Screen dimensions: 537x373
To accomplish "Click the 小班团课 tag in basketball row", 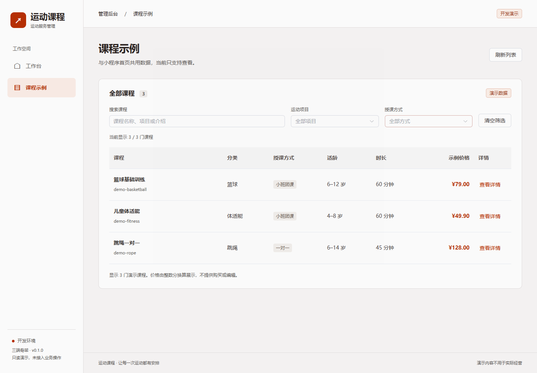I will [285, 185].
